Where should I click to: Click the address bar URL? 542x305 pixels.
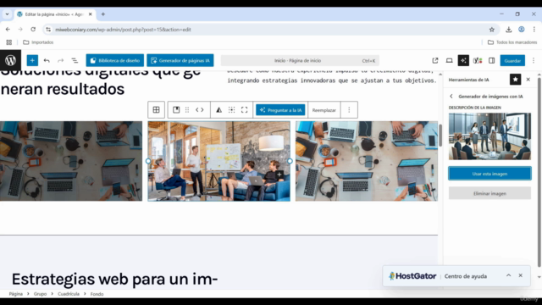point(123,30)
